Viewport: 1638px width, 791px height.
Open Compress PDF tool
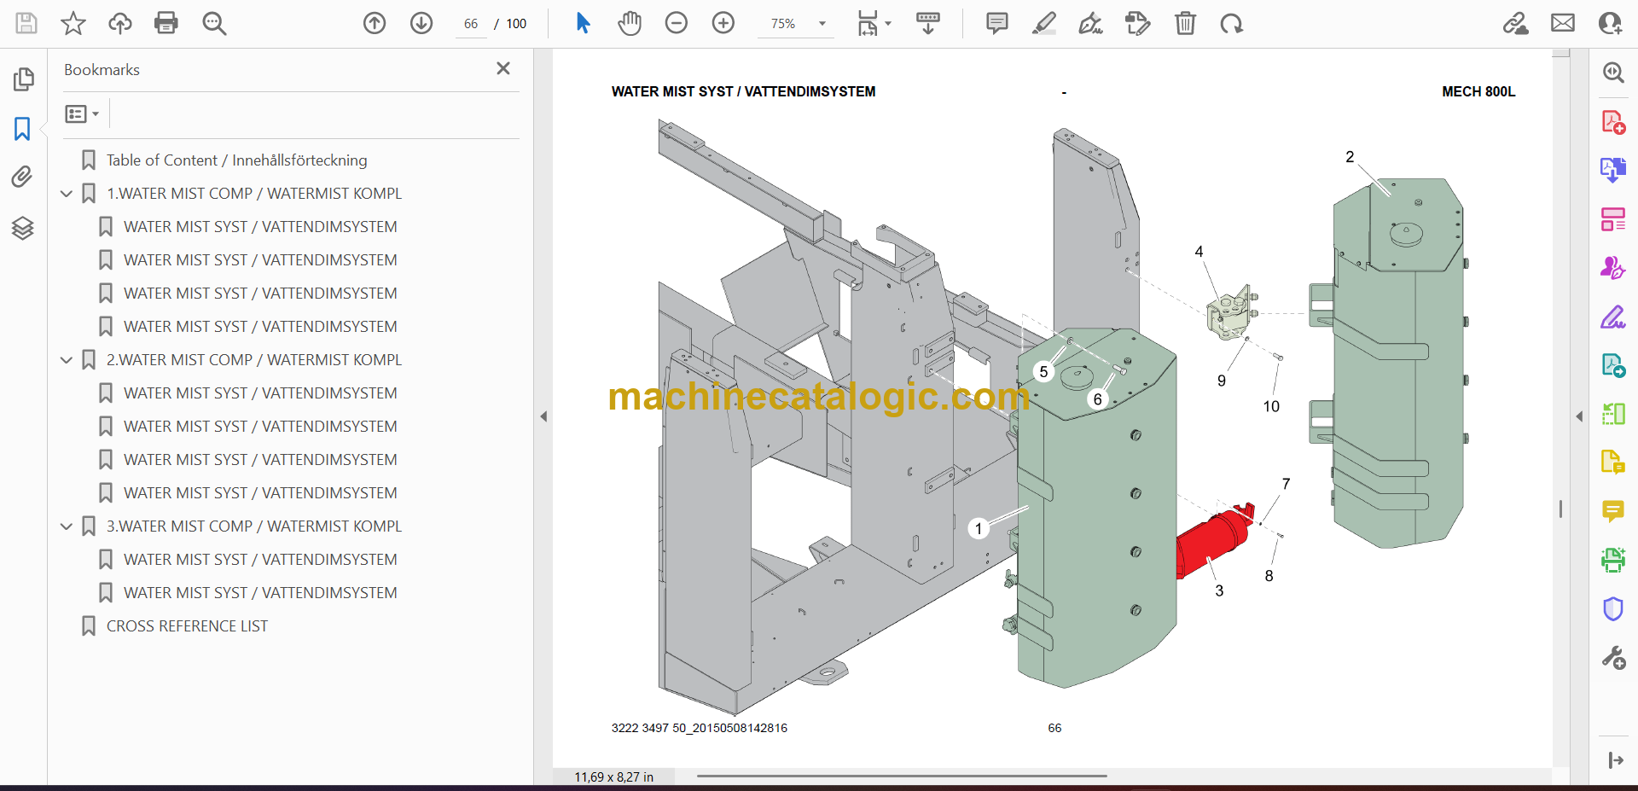tap(1612, 414)
